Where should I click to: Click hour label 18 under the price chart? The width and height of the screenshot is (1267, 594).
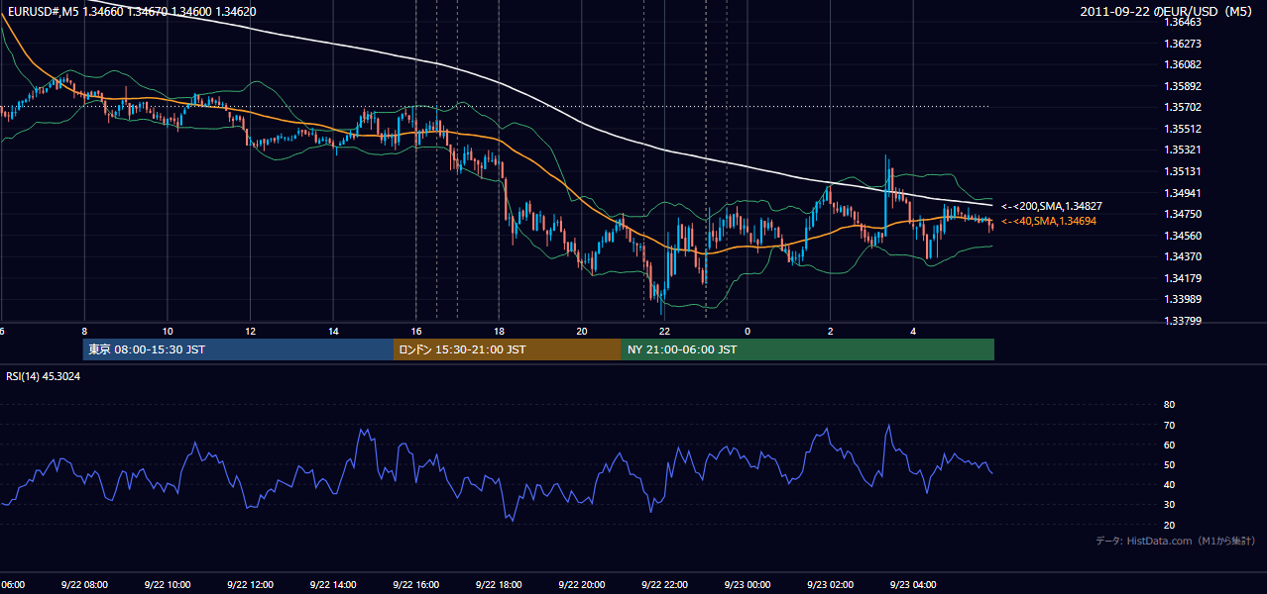tap(500, 331)
